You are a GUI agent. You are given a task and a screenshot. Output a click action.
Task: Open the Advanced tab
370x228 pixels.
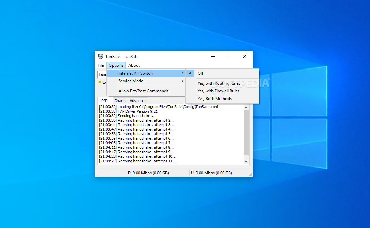[x=138, y=101]
